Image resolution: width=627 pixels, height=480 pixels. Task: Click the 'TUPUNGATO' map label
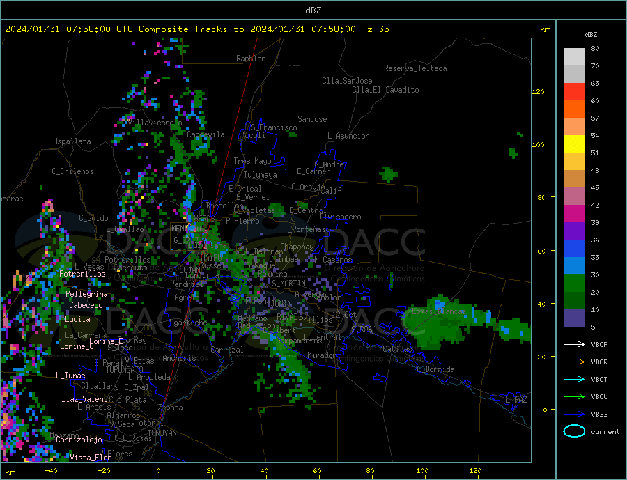[x=125, y=370]
